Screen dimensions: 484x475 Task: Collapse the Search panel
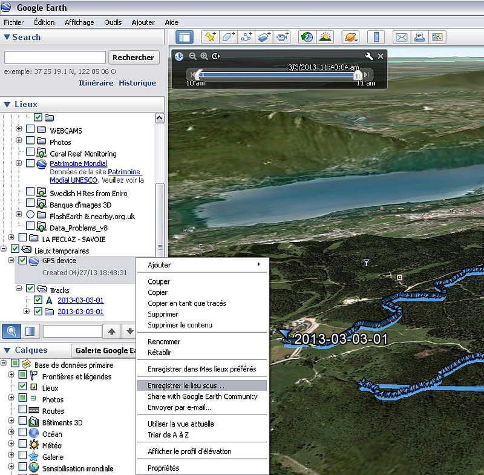[x=7, y=37]
